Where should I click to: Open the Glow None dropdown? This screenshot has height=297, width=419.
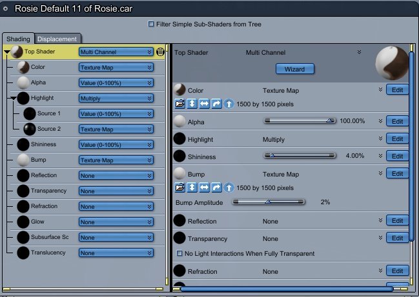pos(116,222)
